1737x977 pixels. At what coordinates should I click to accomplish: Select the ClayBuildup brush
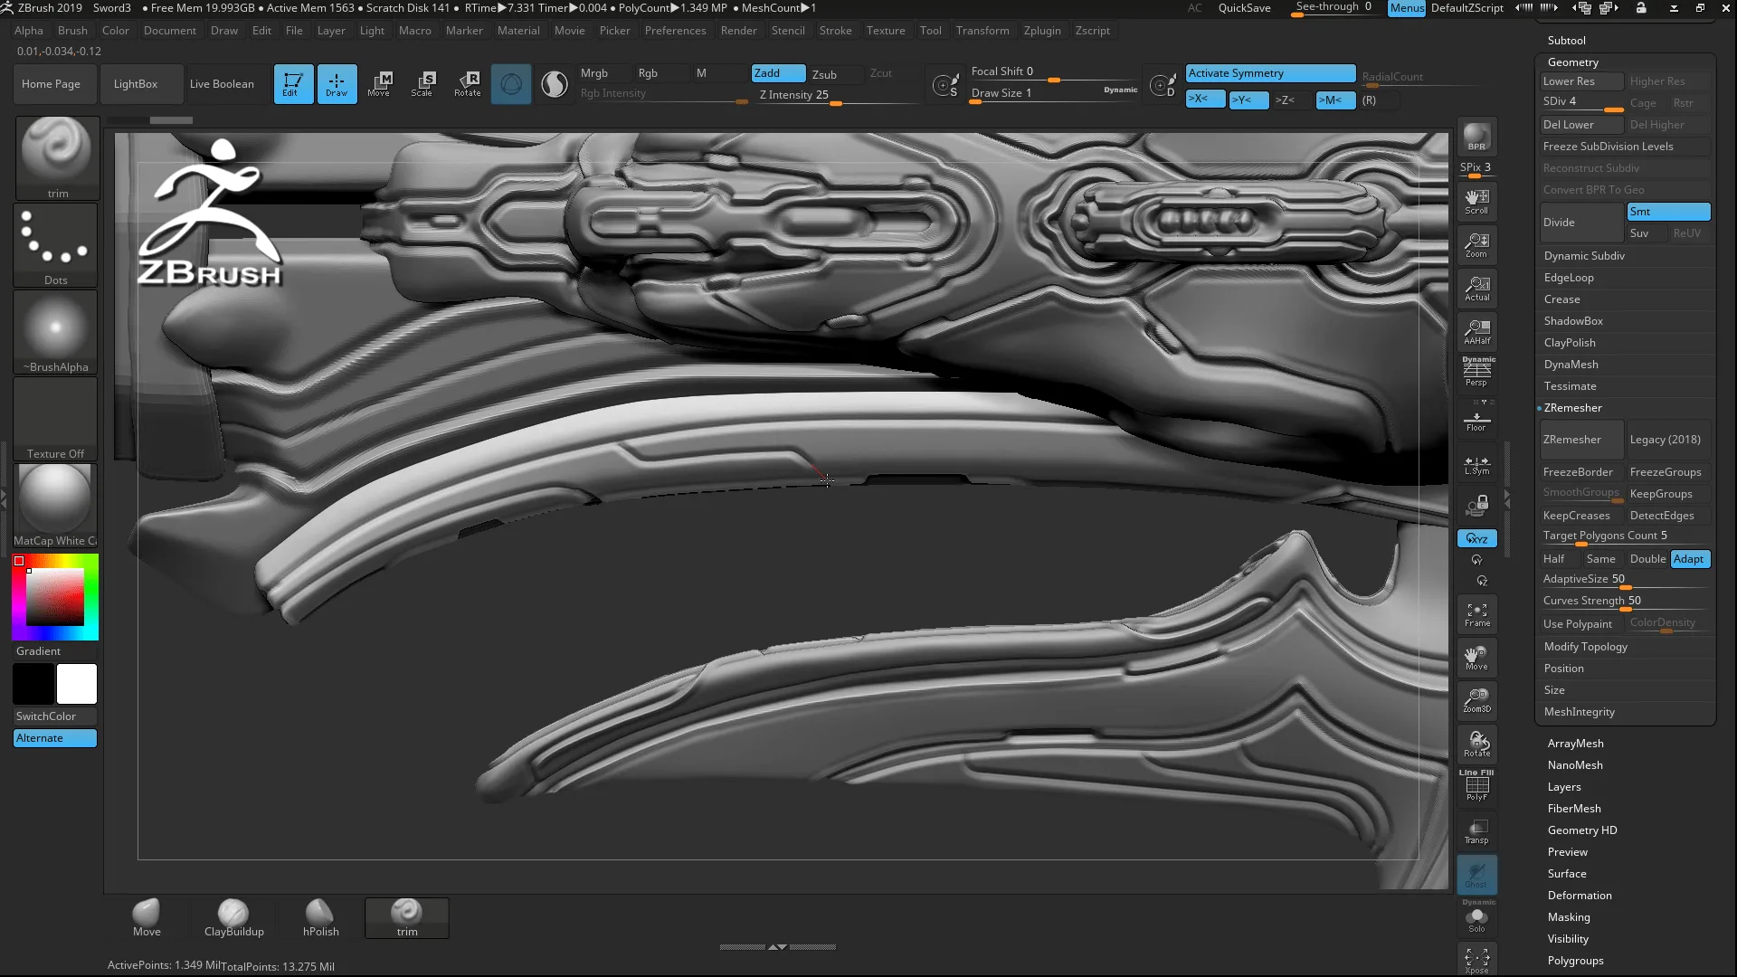233,917
